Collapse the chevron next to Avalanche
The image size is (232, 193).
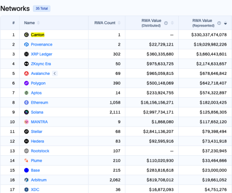tap(55, 73)
